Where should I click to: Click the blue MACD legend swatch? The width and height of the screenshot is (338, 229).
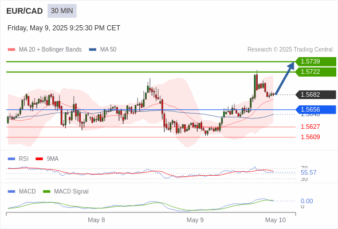pyautogui.click(x=11, y=192)
